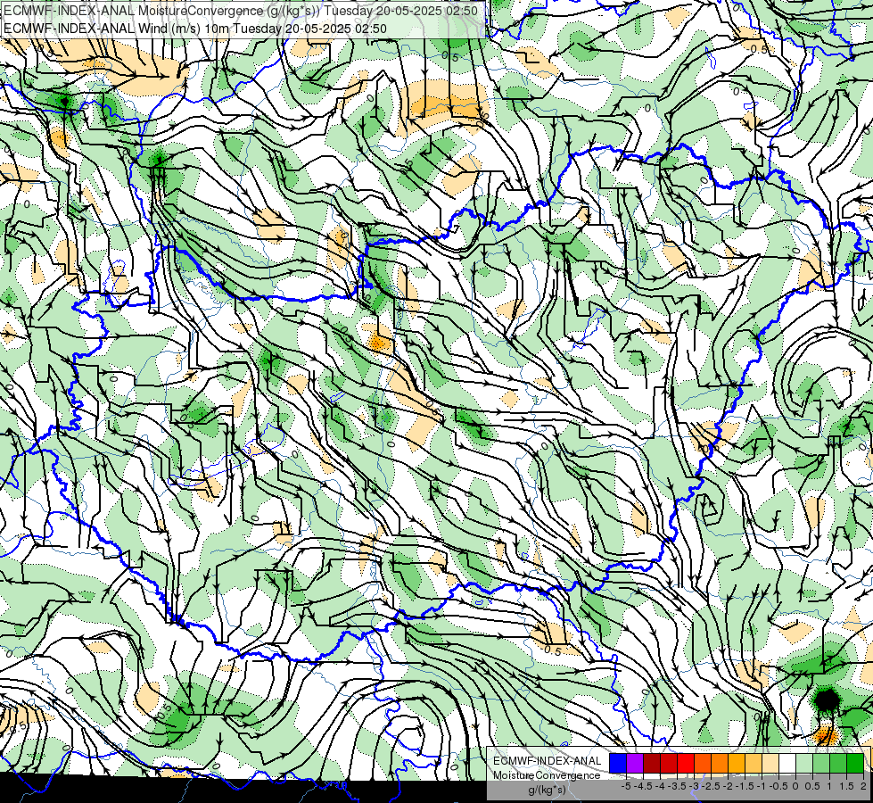Click the legend tick value 1.5

[x=847, y=786]
